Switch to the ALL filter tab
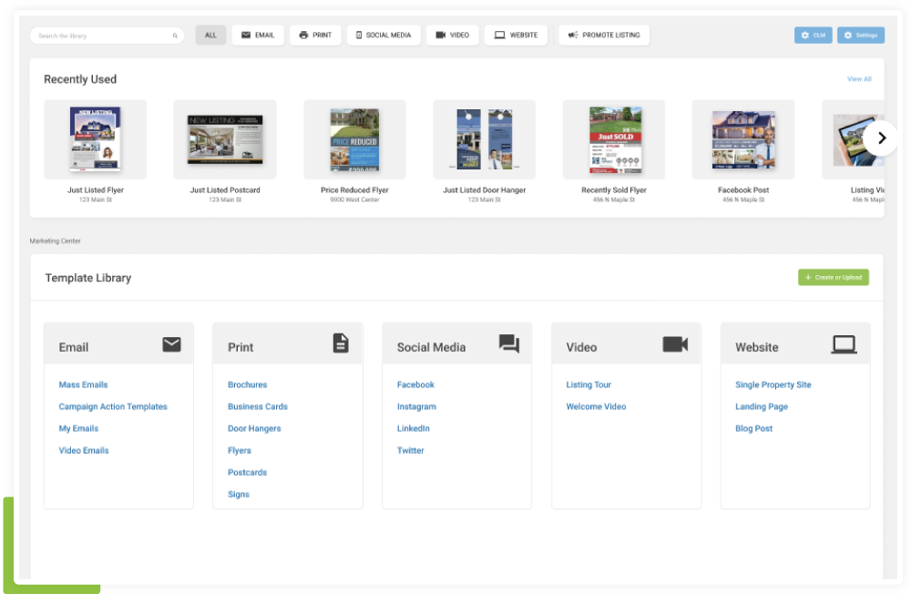 click(x=210, y=35)
